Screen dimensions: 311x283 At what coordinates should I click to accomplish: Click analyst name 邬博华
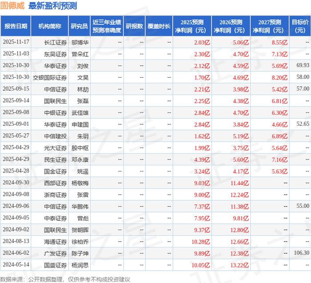click(80, 43)
